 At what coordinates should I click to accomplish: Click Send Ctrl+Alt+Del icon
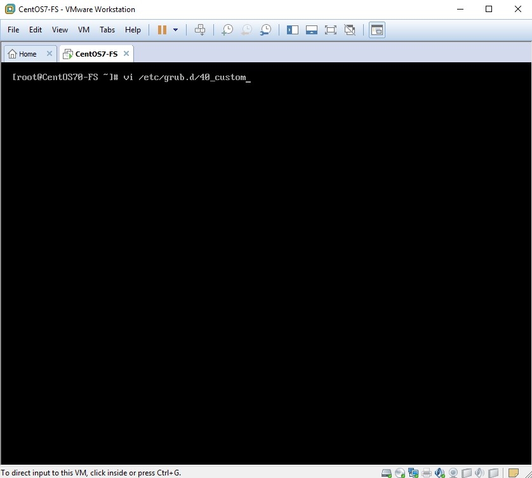pyautogui.click(x=200, y=30)
